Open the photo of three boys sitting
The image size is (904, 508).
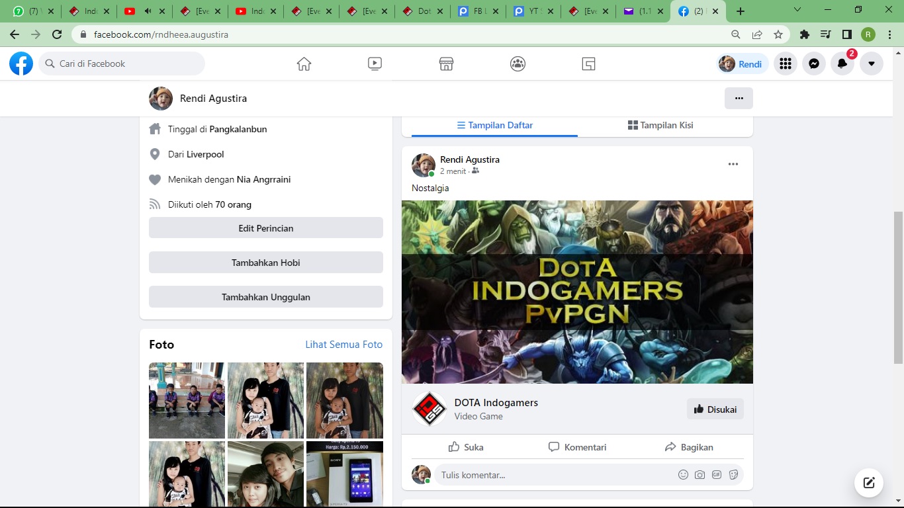[187, 400]
